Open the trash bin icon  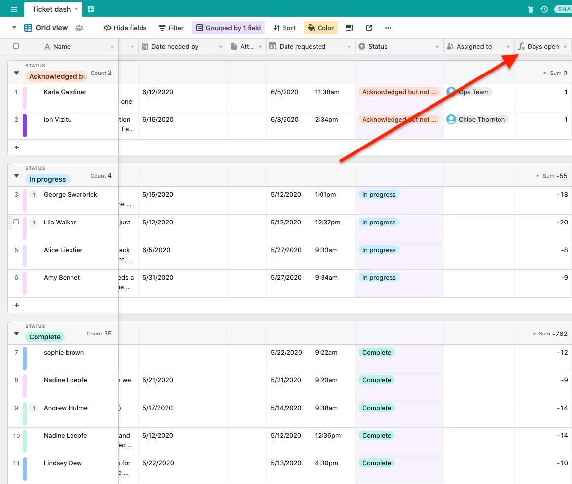(x=531, y=9)
